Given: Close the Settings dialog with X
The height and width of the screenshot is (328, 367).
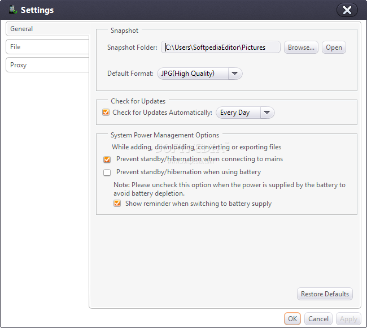Looking at the screenshot, I should coord(347,10).
